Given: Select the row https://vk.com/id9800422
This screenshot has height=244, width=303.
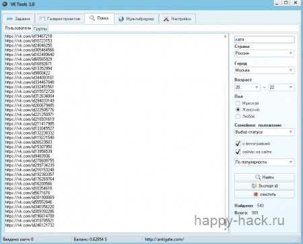Looking at the screenshot, I should [28, 73].
